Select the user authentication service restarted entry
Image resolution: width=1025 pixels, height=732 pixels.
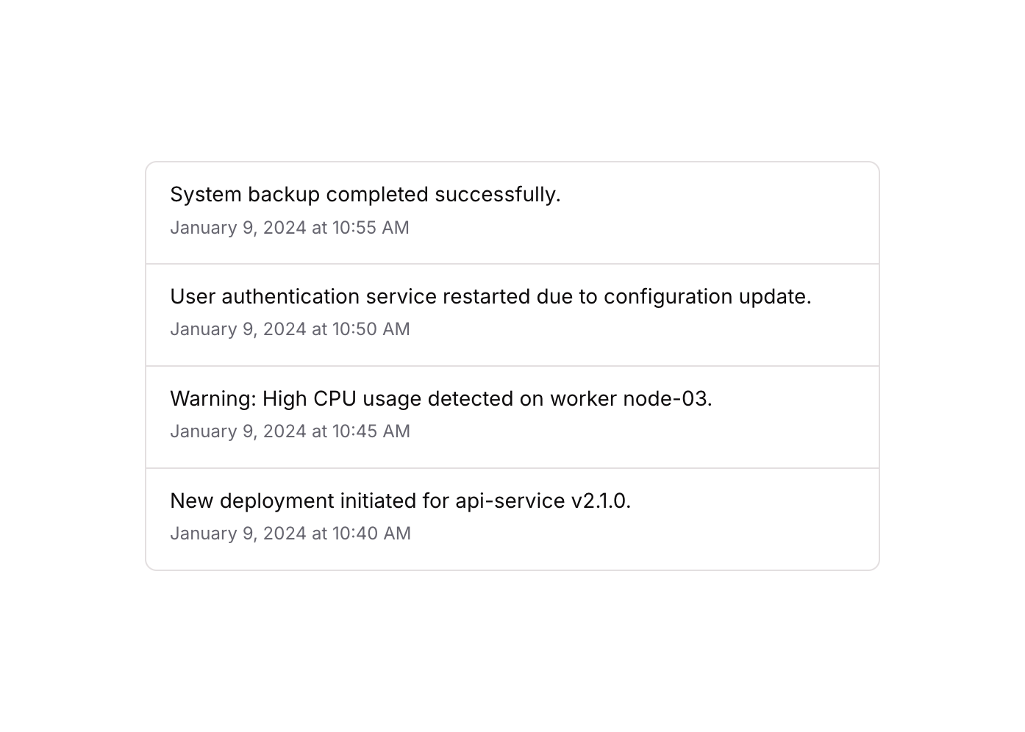(490, 297)
